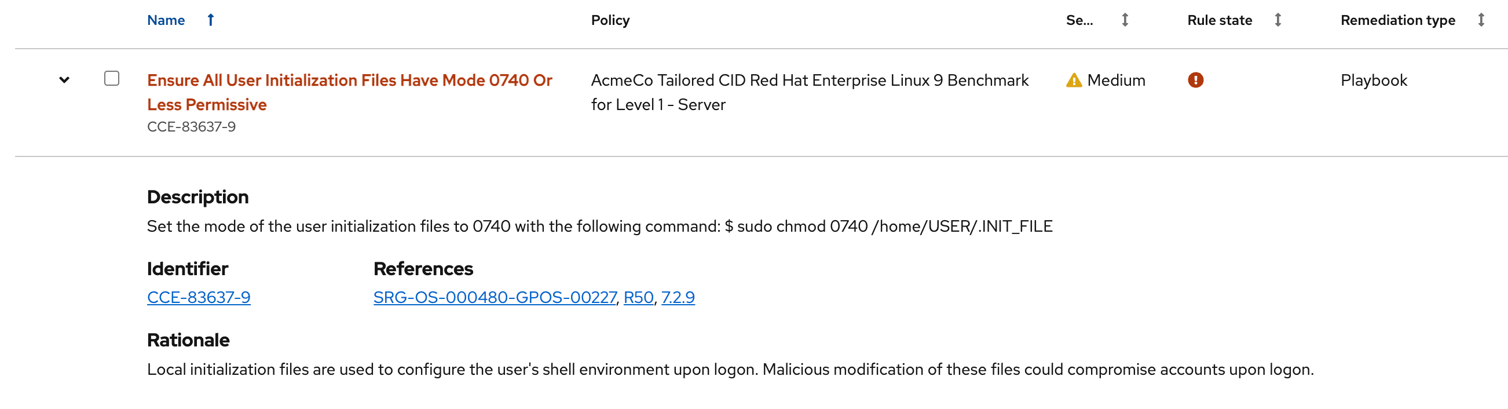Image resolution: width=1508 pixels, height=409 pixels.
Task: Click the truncated Severity column header text
Action: point(1079,20)
